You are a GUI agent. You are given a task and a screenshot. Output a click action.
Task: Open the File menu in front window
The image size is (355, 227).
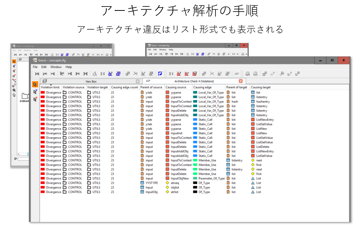point(35,67)
